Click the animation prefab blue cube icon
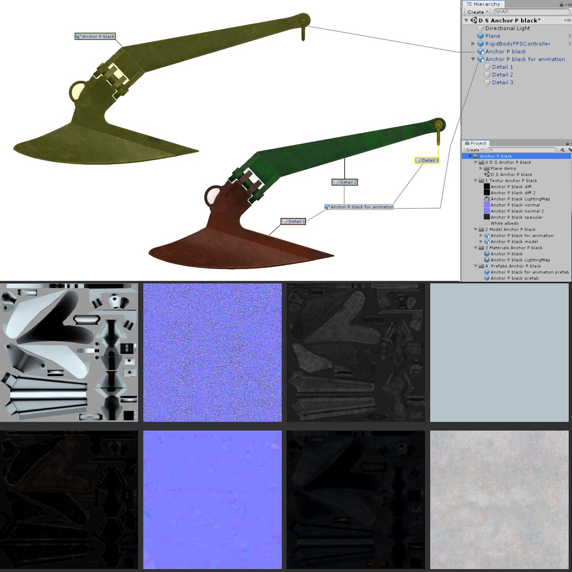This screenshot has width=572, height=572. pos(487,272)
